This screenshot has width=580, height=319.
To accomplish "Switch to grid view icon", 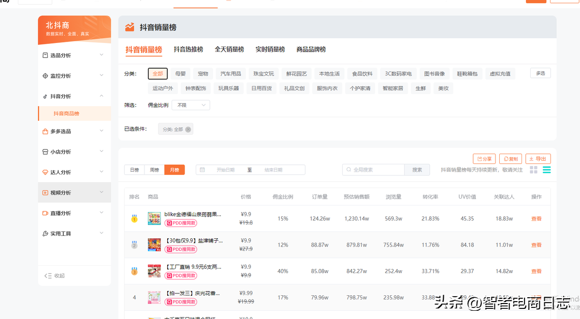I will pyautogui.click(x=534, y=170).
